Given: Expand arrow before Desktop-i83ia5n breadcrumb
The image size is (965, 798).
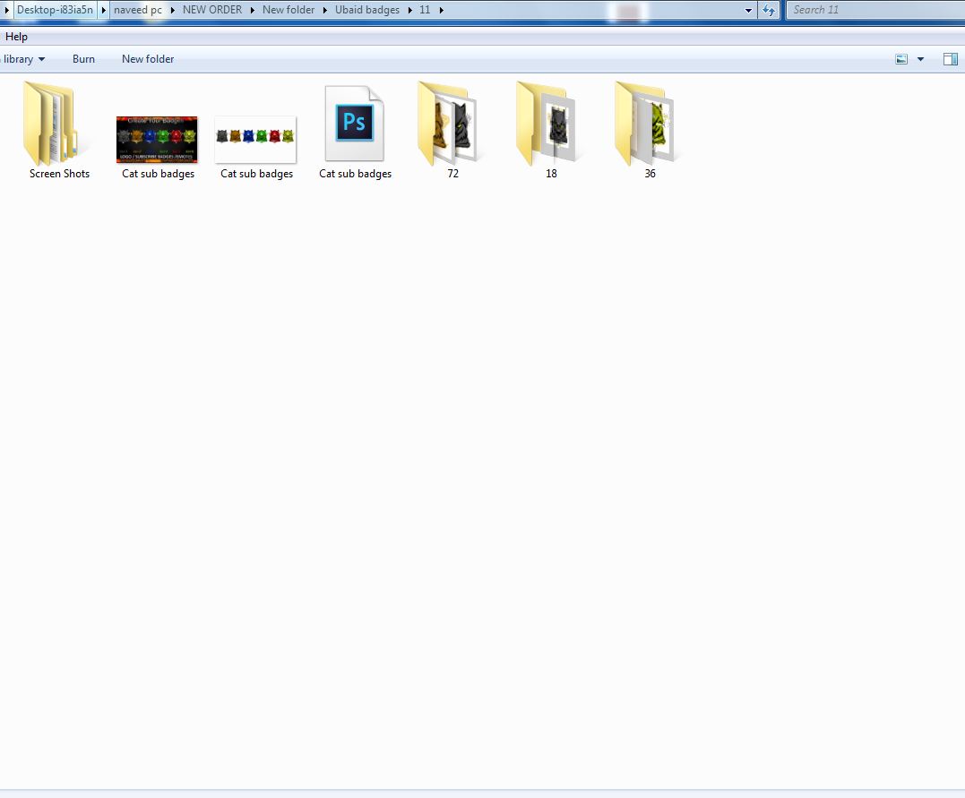Looking at the screenshot, I should pyautogui.click(x=7, y=10).
